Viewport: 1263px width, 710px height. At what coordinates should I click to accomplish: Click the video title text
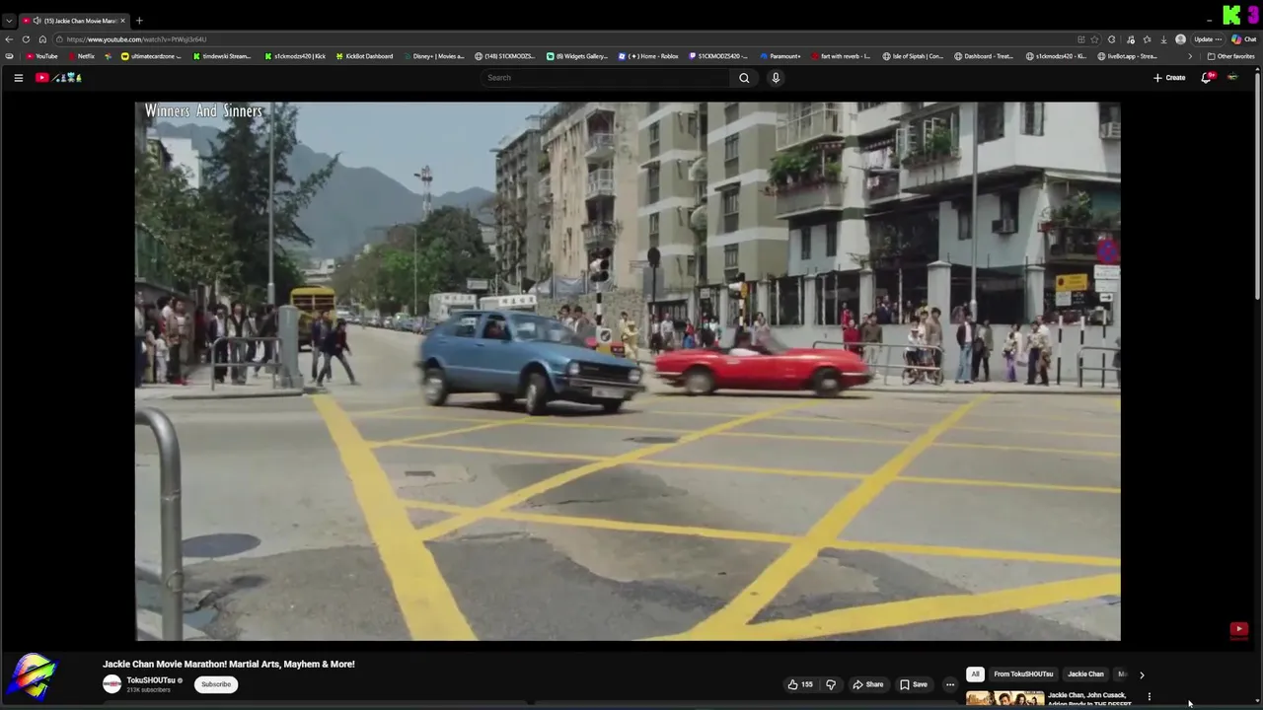(229, 665)
